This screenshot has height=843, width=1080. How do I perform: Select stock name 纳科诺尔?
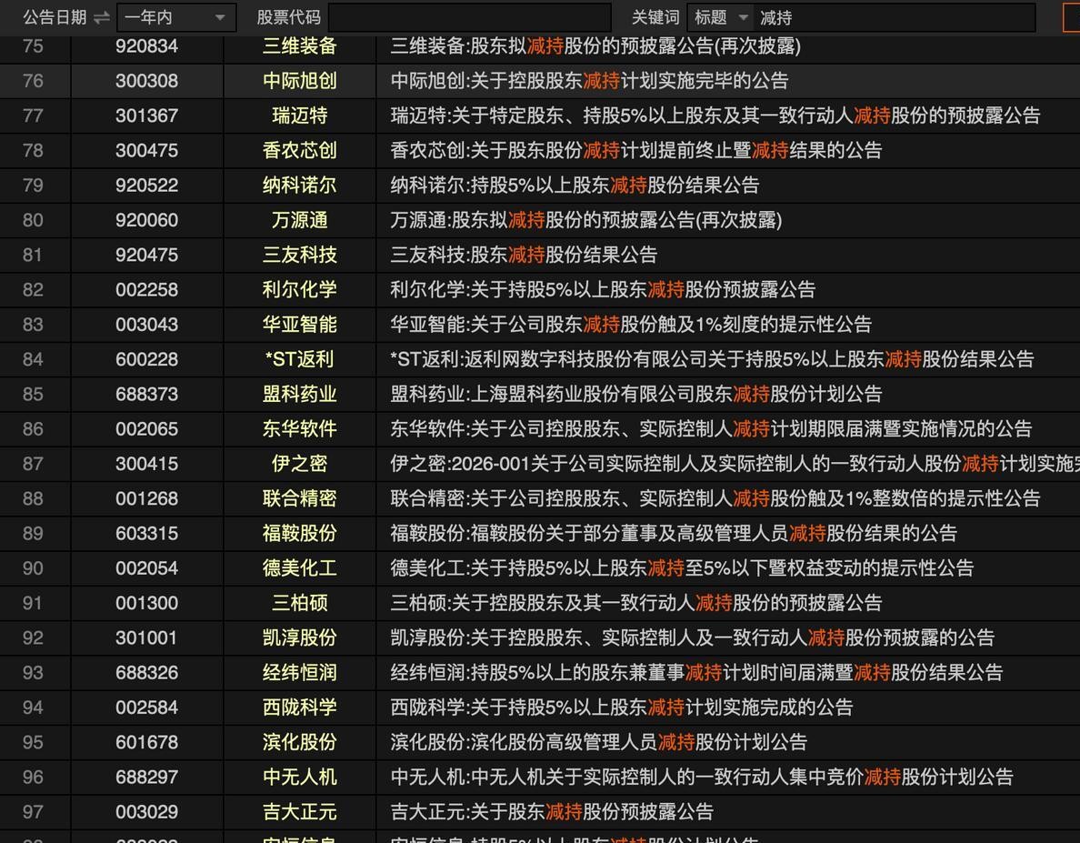click(300, 186)
